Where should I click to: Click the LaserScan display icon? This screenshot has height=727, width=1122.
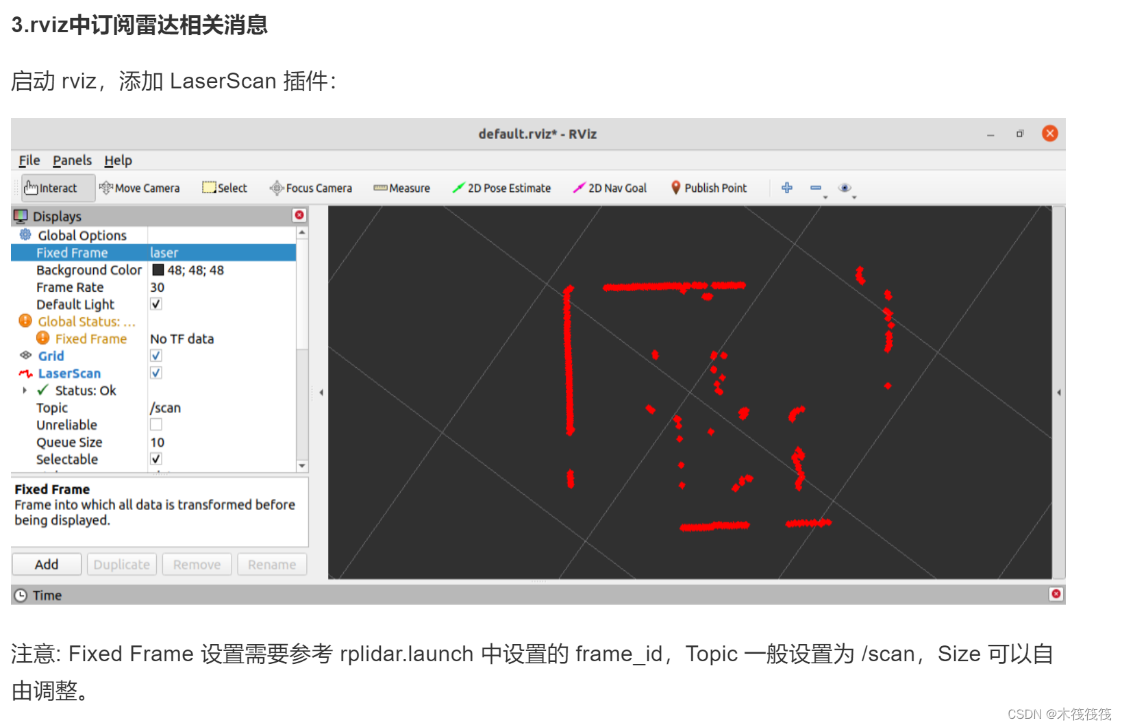25,373
